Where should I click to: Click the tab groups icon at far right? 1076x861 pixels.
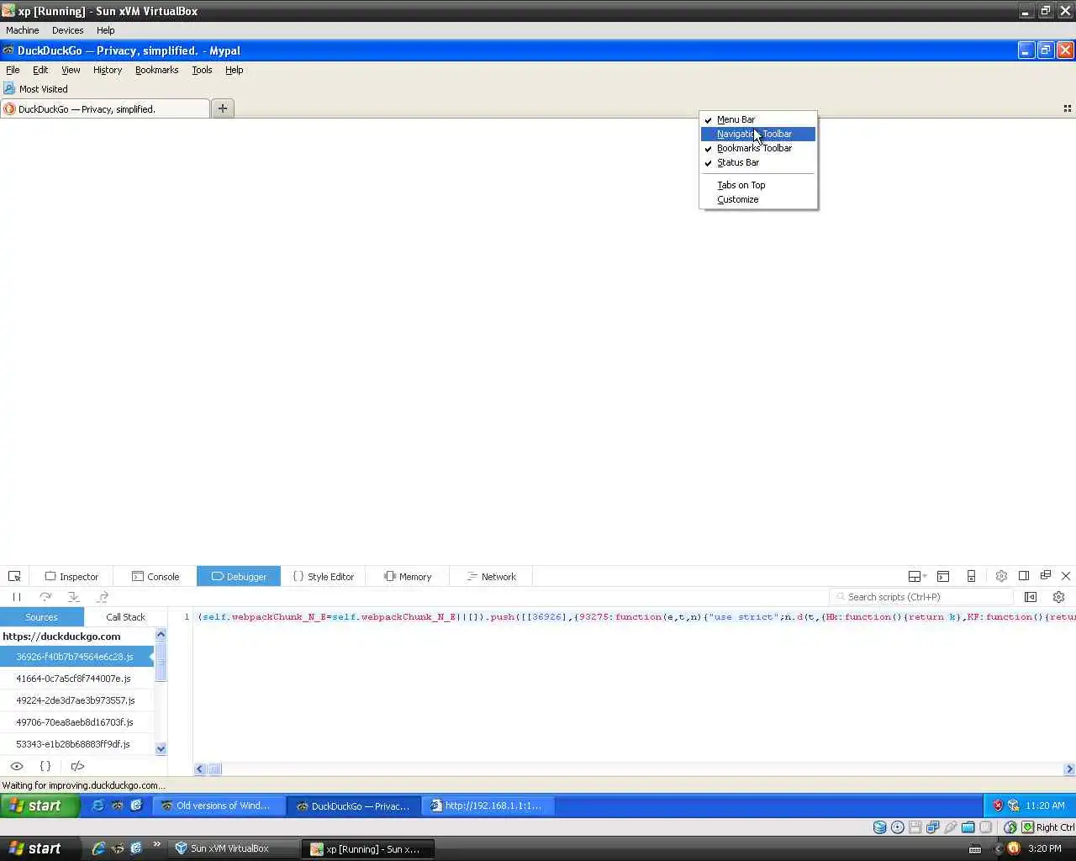1068,108
